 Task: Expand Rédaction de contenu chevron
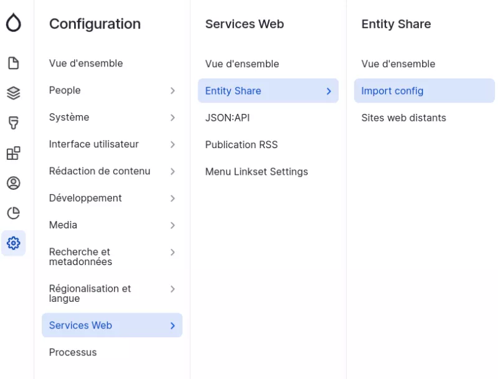pos(172,171)
